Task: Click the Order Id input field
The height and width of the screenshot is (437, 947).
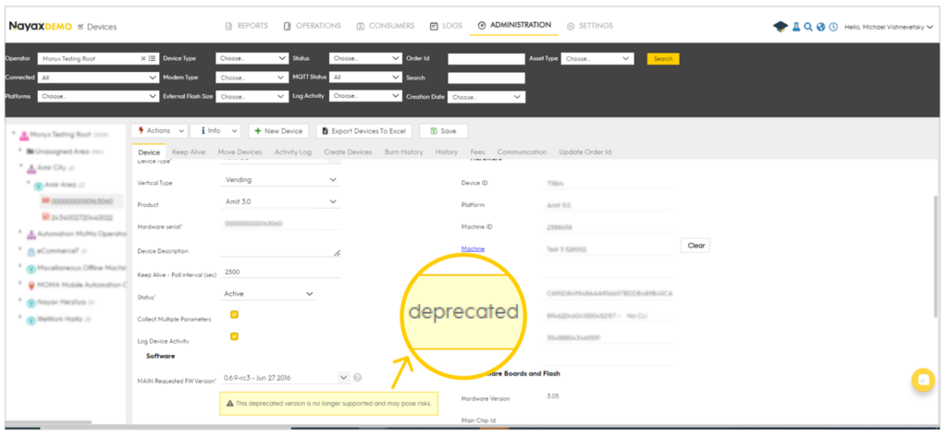Action: pyautogui.click(x=486, y=59)
